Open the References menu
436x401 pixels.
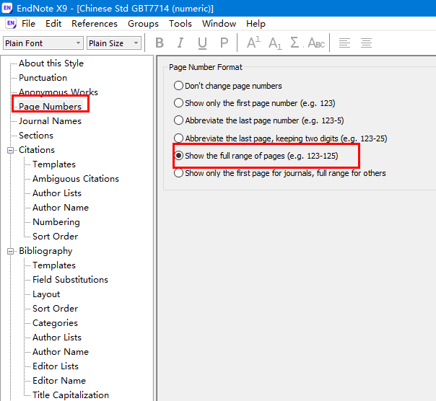(95, 24)
